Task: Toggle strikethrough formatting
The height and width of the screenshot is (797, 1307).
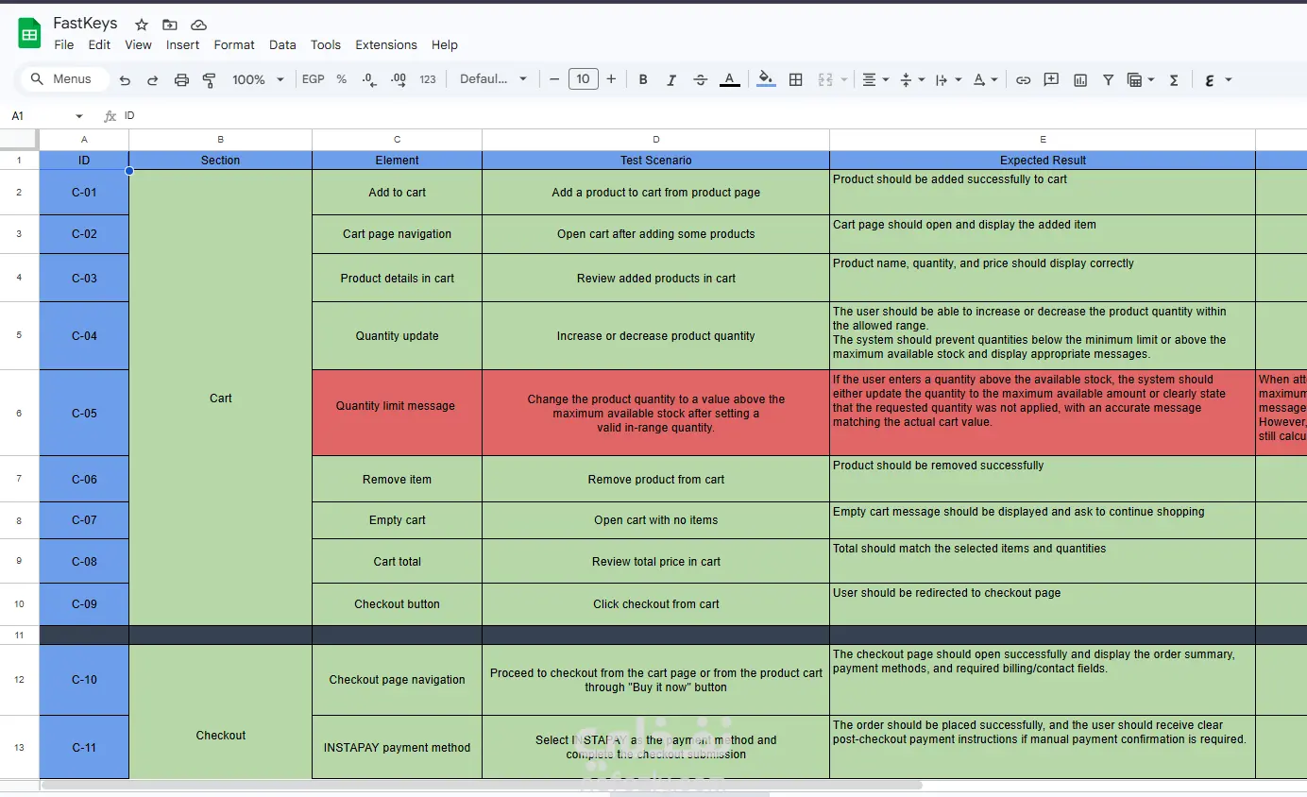Action: click(x=700, y=80)
